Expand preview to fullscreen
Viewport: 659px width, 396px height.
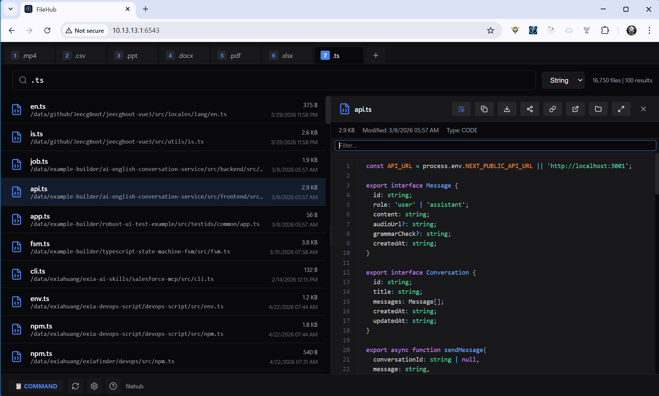click(621, 109)
